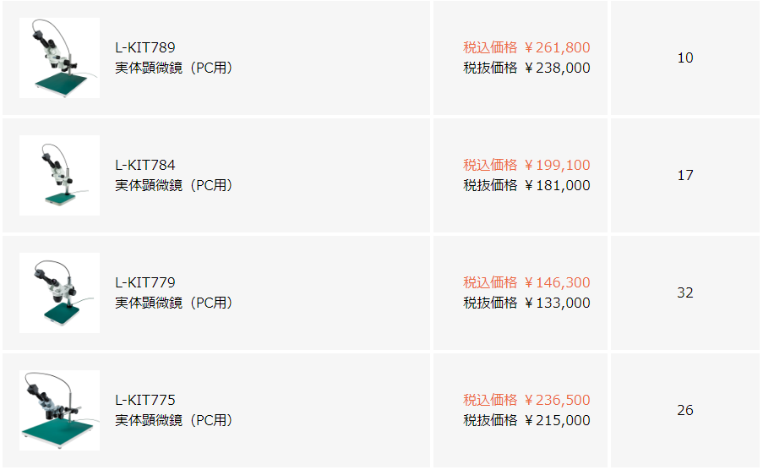Click the L-KIT789 model name
Image resolution: width=763 pixels, height=470 pixels.
[x=145, y=47]
